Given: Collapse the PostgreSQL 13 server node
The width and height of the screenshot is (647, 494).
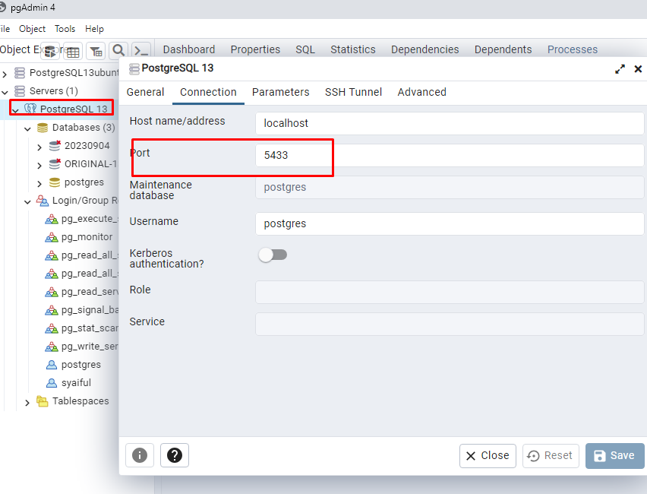Looking at the screenshot, I should [16, 110].
